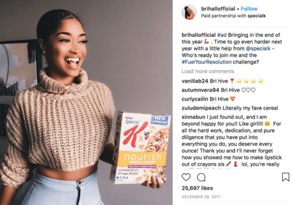
Task: Like the post with the heart icon
Action: [186, 177]
